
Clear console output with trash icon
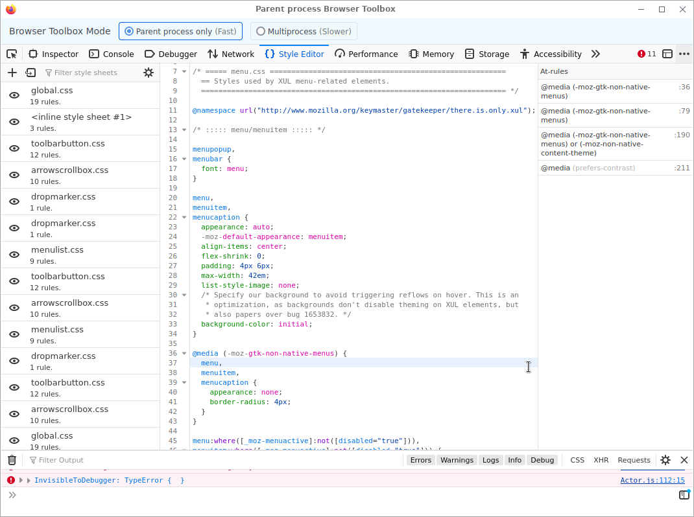pyautogui.click(x=12, y=460)
